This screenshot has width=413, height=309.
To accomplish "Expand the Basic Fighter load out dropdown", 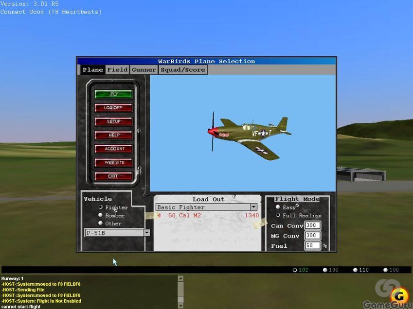I will pyautogui.click(x=253, y=207).
